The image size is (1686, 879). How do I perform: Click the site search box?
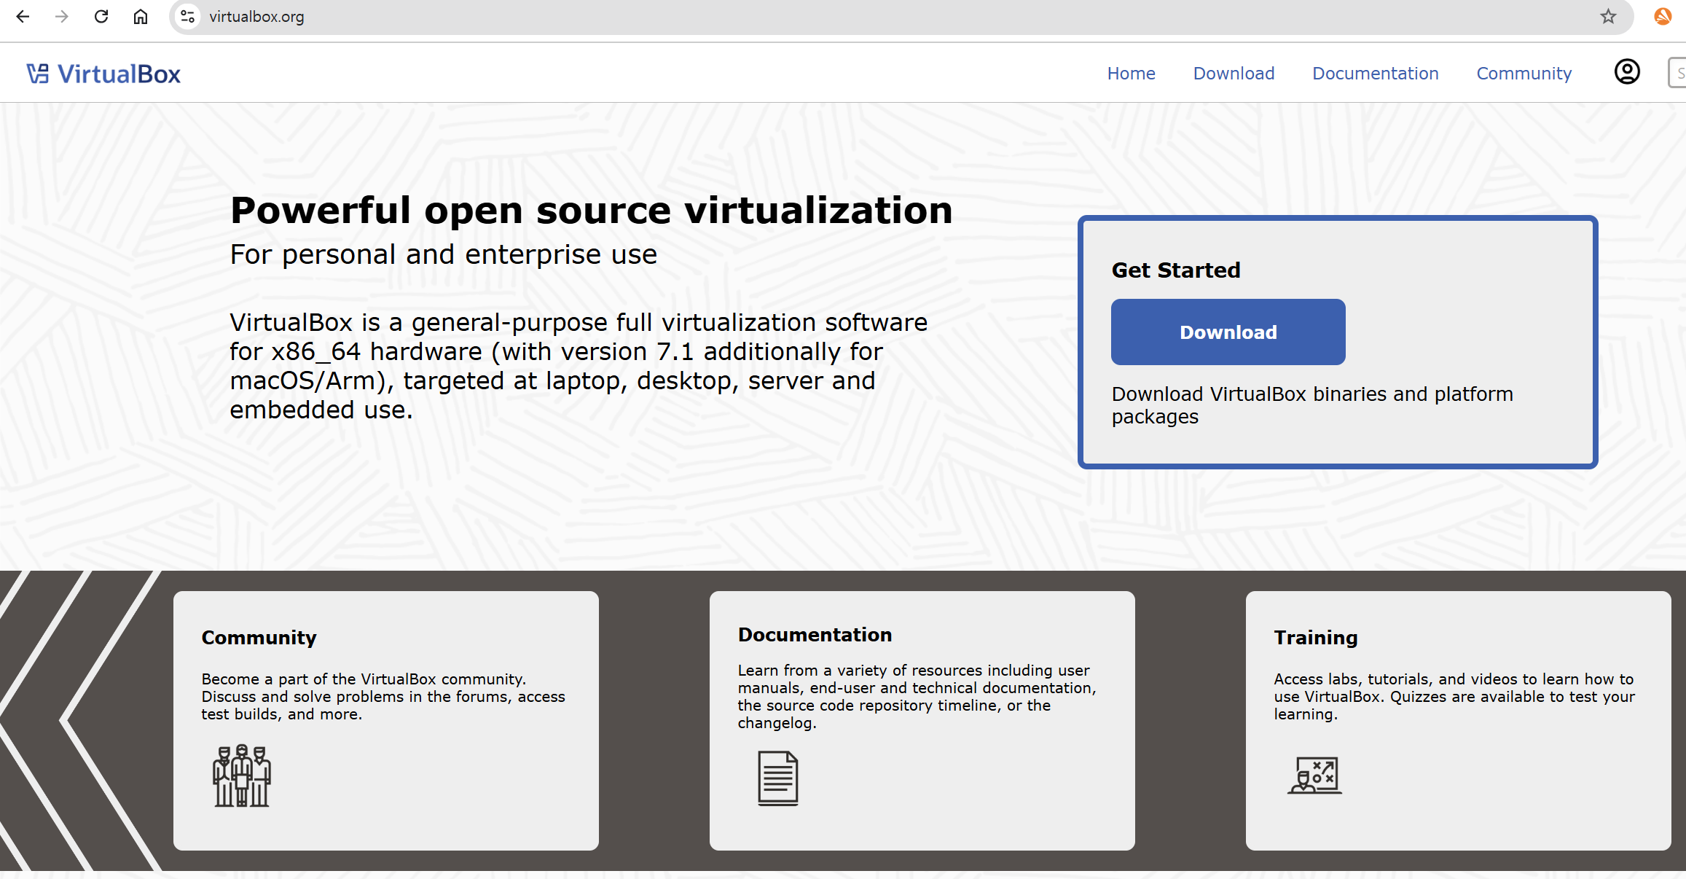coord(1678,73)
